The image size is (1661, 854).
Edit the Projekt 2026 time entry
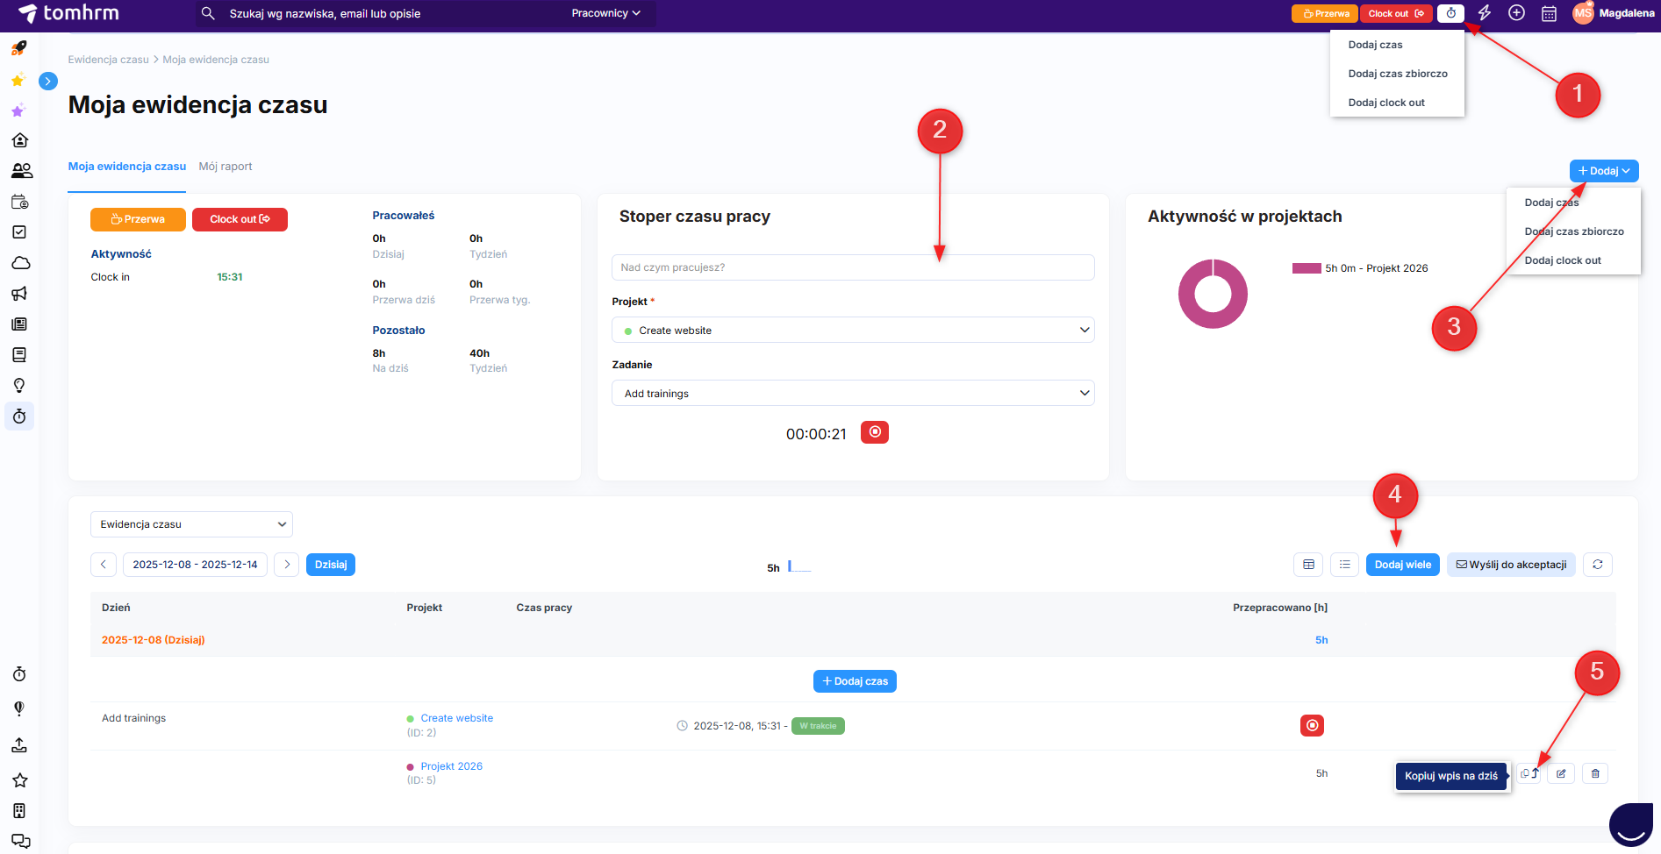pyautogui.click(x=1561, y=773)
